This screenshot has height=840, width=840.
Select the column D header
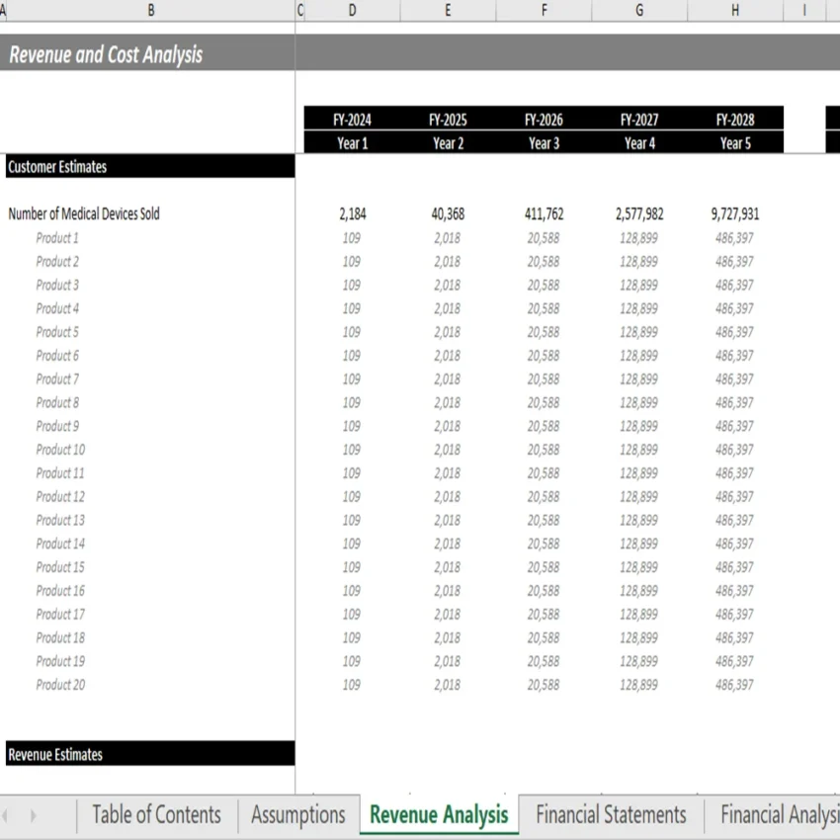352,11
